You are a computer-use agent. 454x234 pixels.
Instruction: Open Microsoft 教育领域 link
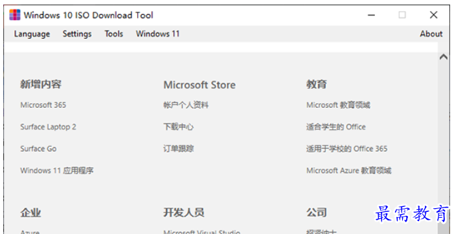point(338,105)
